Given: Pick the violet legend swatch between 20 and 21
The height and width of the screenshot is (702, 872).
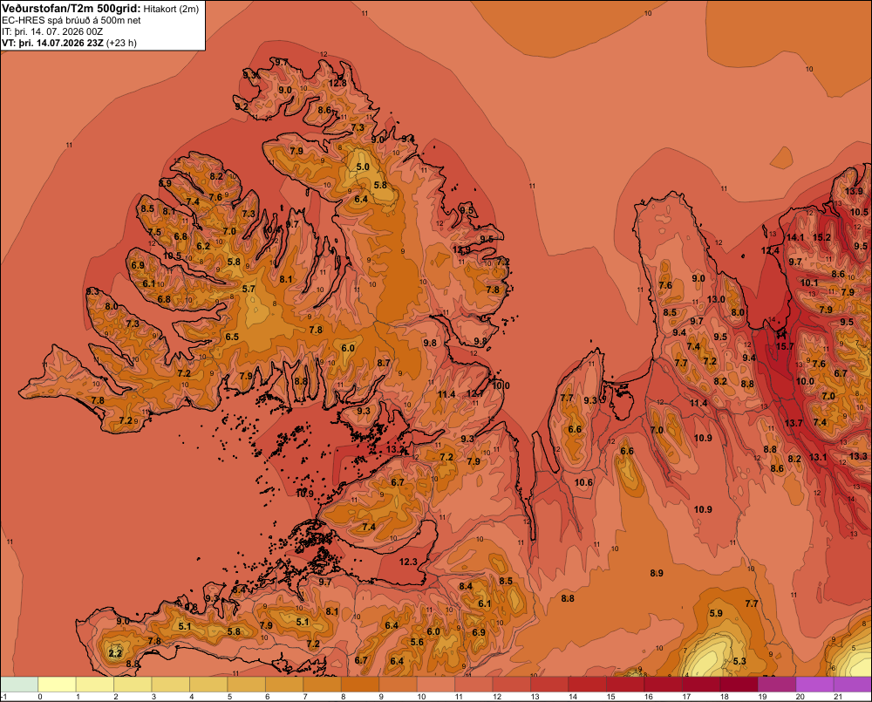Looking at the screenshot, I should pos(814,685).
